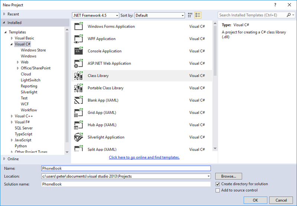
Task: Select Reporting template category
Action: point(29,86)
